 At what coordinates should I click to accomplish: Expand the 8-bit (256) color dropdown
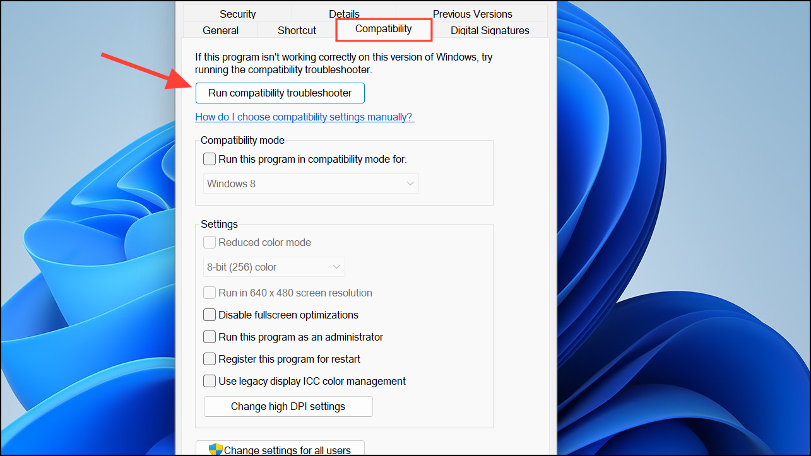(274, 267)
